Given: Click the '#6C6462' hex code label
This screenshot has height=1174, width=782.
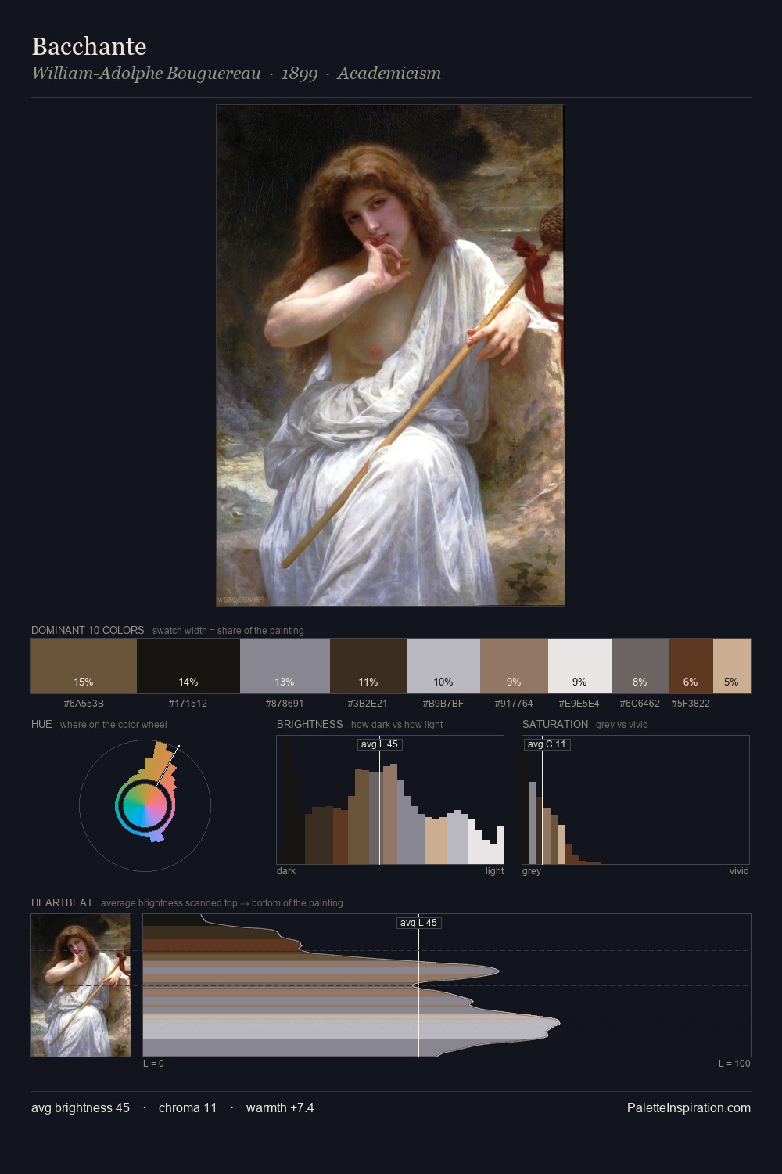Looking at the screenshot, I should tap(640, 704).
